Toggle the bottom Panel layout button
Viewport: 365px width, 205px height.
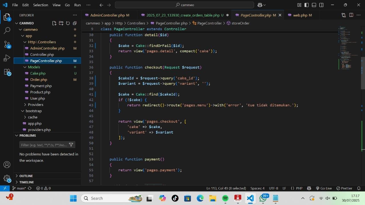314,5
